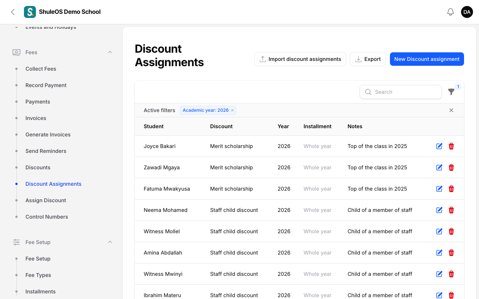This screenshot has width=479, height=299.
Task: Delete Amina Abdallah's discount assignment
Action: [451, 253]
